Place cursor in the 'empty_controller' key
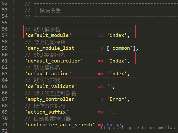 pyautogui.click(x=51, y=99)
